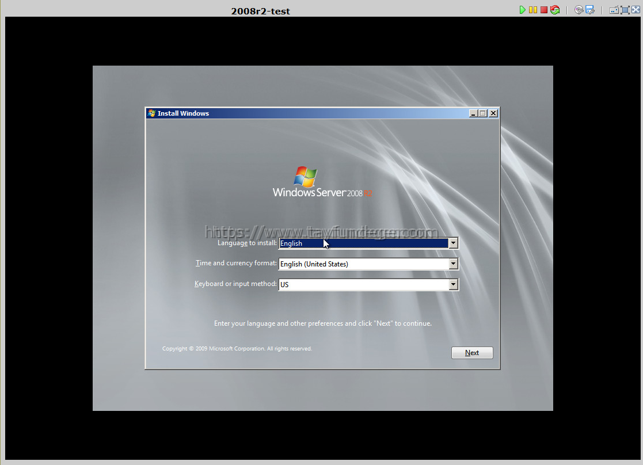Click the 2008r2-test console title
Image resolution: width=643 pixels, height=465 pixels.
(x=260, y=11)
